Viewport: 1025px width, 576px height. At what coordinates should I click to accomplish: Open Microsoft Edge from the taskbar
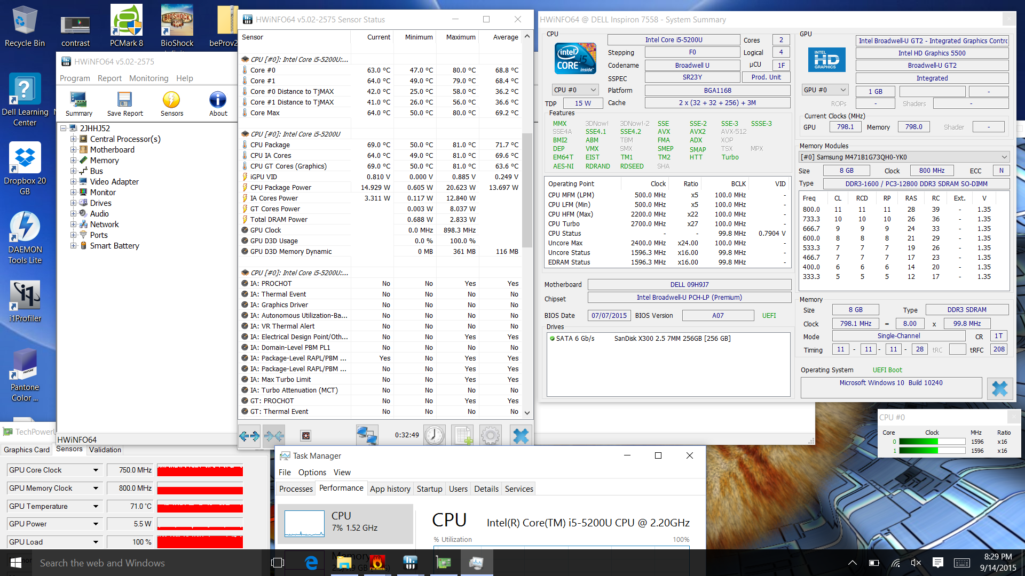point(311,563)
